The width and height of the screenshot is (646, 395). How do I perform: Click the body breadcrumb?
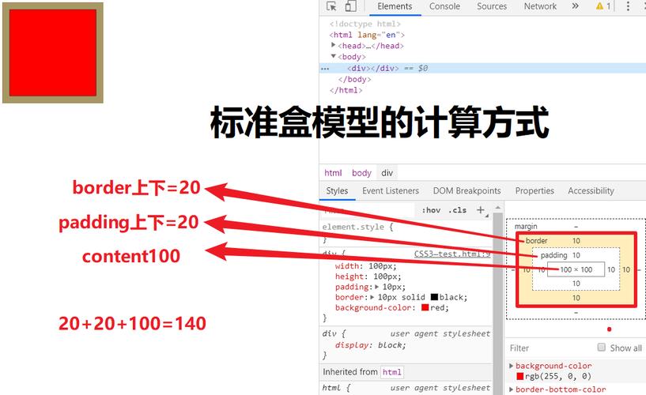[361, 173]
